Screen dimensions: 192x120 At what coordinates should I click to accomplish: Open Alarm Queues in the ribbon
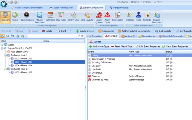[99, 17]
